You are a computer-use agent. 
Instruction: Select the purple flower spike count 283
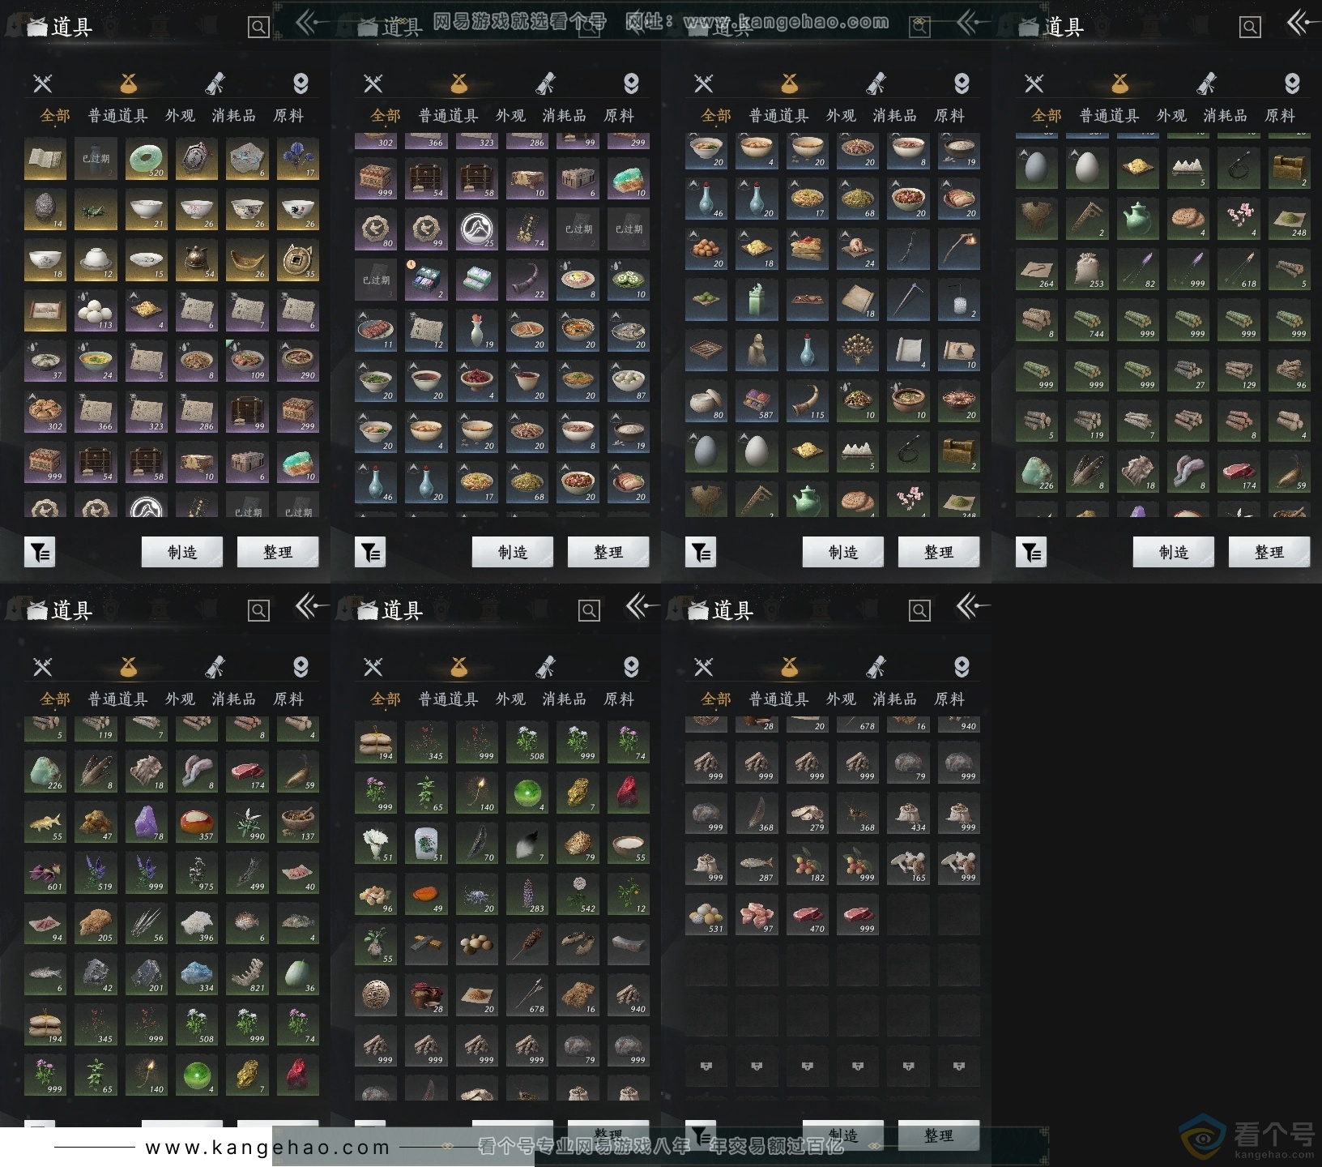tap(527, 895)
